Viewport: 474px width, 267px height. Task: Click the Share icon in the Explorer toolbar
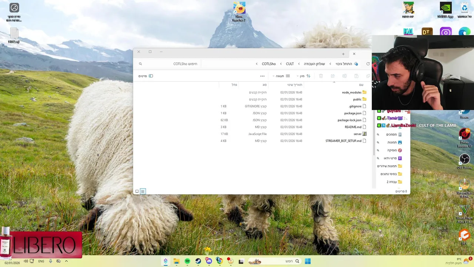(333, 76)
